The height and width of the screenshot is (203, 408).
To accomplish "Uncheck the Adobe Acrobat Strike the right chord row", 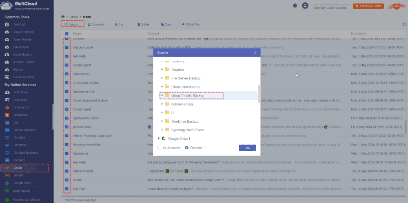I will tap(67, 47).
